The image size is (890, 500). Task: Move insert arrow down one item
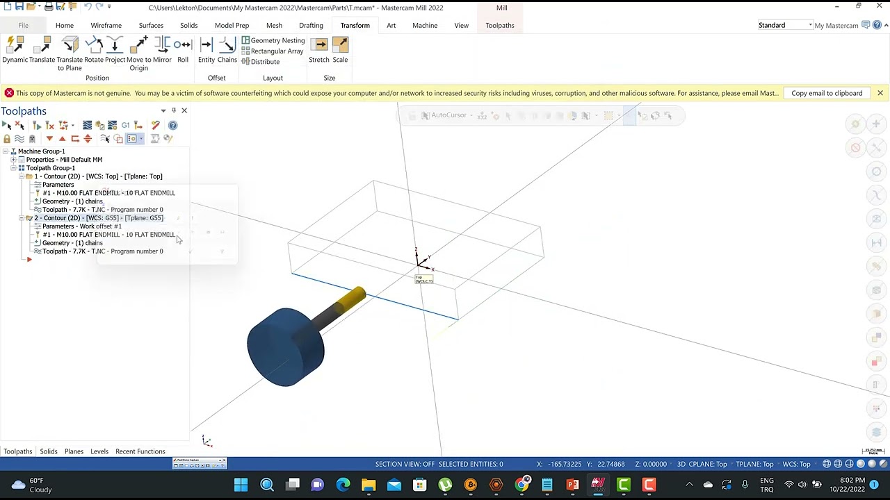(49, 139)
